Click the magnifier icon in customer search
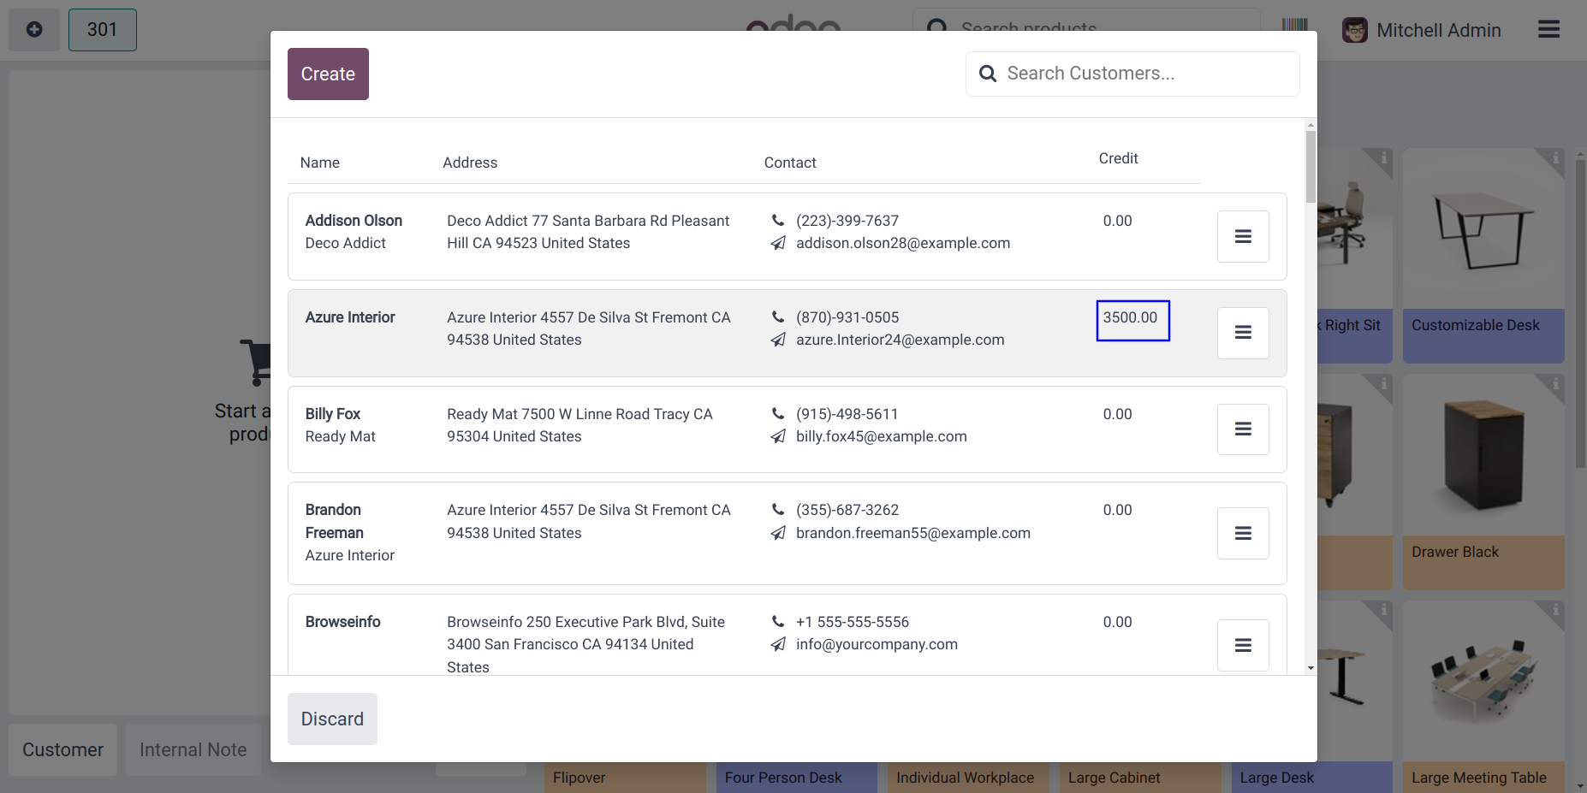The height and width of the screenshot is (793, 1587). 988,74
